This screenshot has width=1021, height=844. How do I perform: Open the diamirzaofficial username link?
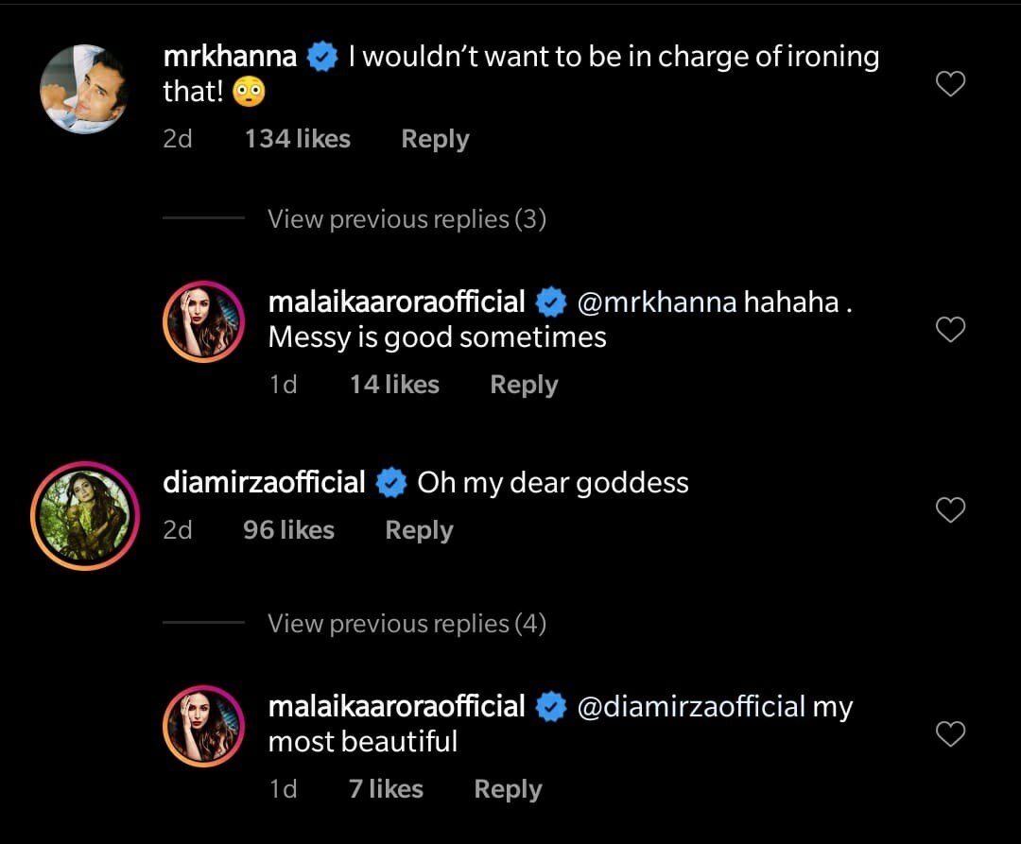pyautogui.click(x=264, y=483)
